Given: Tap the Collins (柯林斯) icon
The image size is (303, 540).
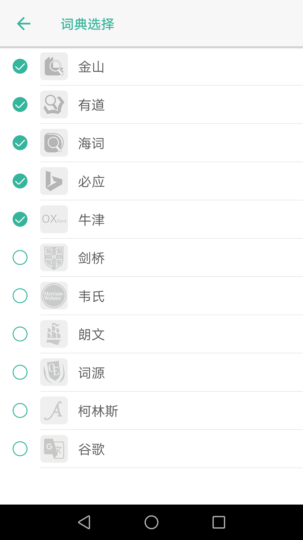Looking at the screenshot, I should pyautogui.click(x=54, y=411).
